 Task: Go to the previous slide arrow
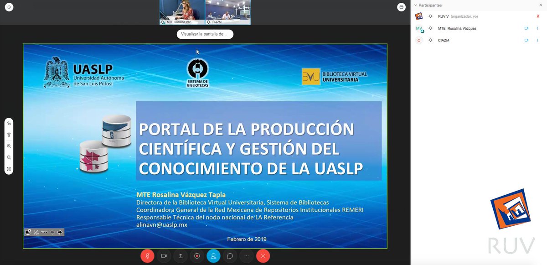52,232
